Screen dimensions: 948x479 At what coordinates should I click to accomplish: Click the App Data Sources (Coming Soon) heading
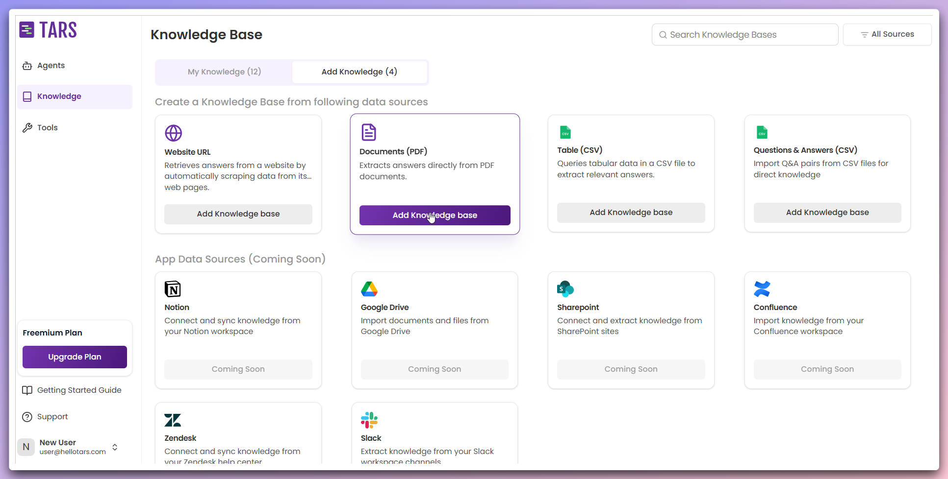pos(240,259)
